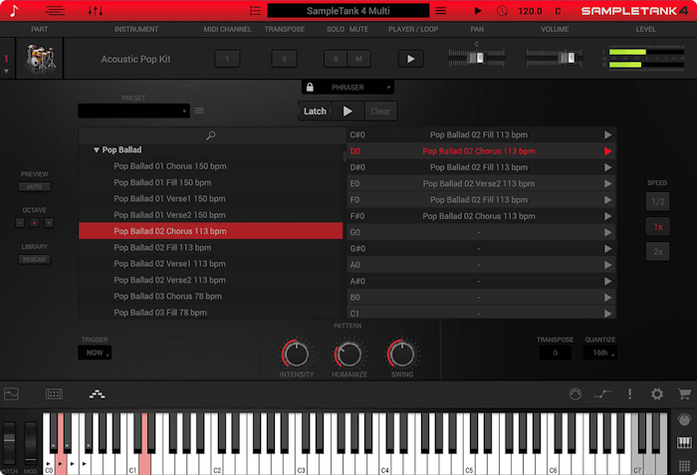
Task: Open the multi list icon beside title
Action: [255, 11]
